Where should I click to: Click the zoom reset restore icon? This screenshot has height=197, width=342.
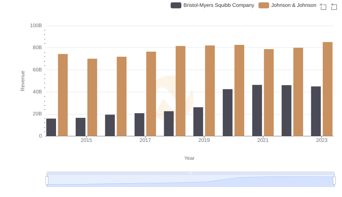pos(334,6)
